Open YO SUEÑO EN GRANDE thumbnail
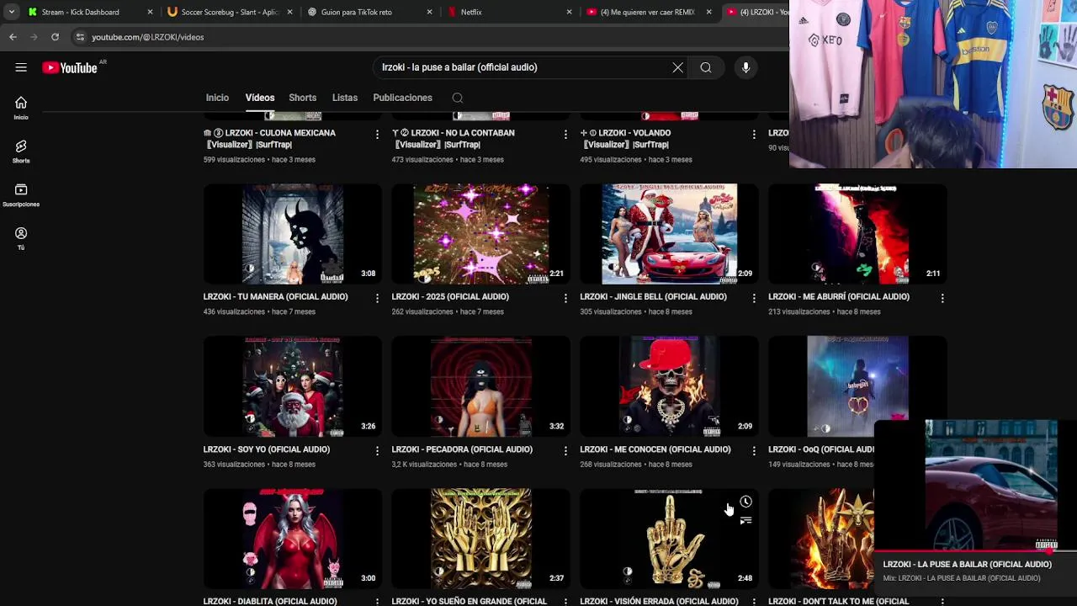 481,539
